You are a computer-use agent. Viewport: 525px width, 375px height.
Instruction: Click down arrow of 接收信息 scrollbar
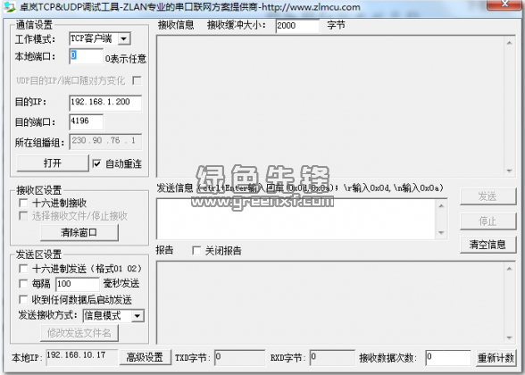[509, 171]
